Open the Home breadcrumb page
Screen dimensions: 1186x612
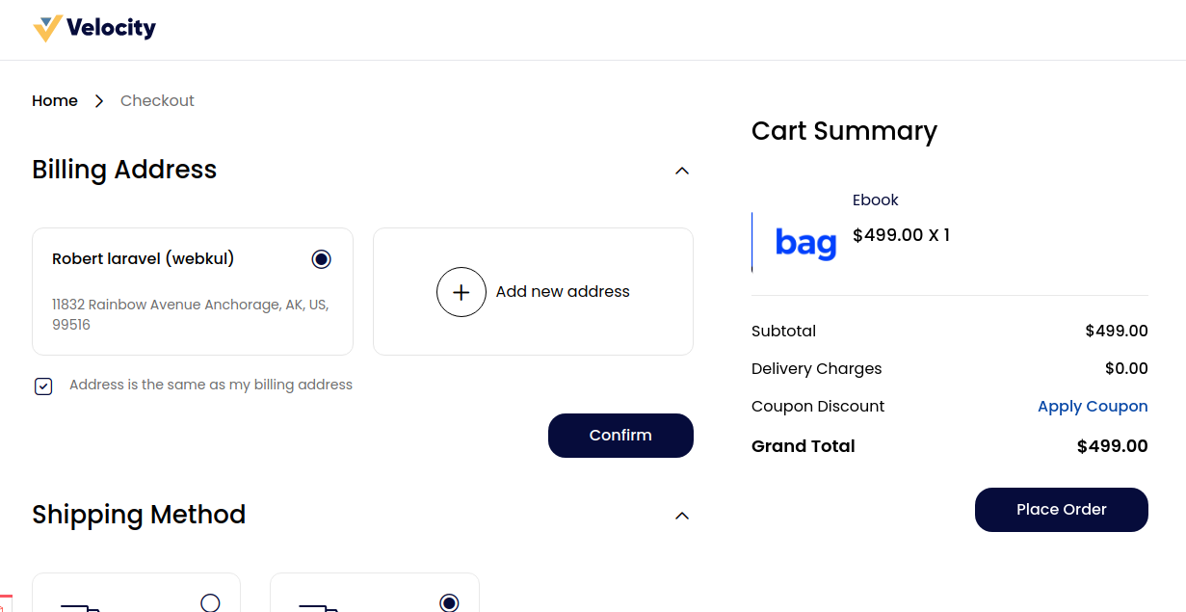[x=55, y=100]
